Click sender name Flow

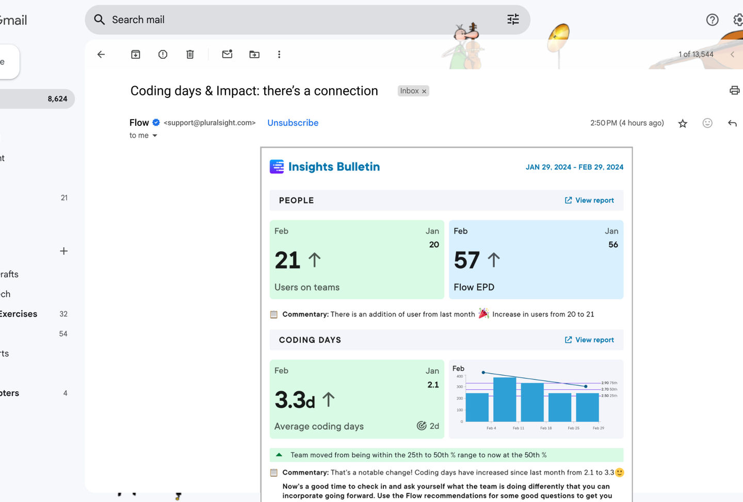point(139,123)
